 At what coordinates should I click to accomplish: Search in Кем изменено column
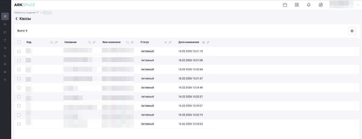(127, 42)
